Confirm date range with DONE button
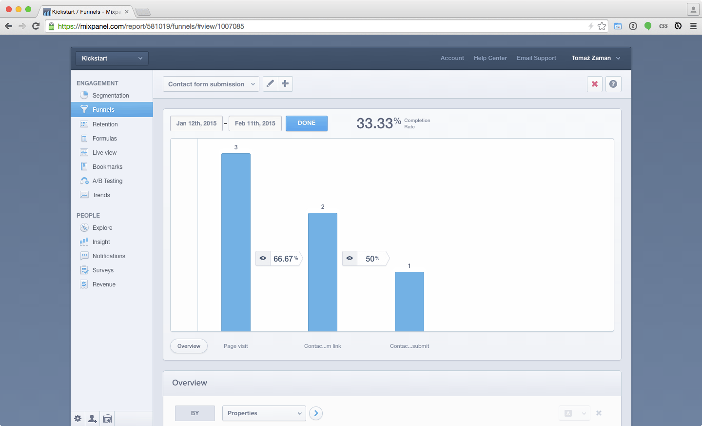This screenshot has height=426, width=702. point(307,123)
